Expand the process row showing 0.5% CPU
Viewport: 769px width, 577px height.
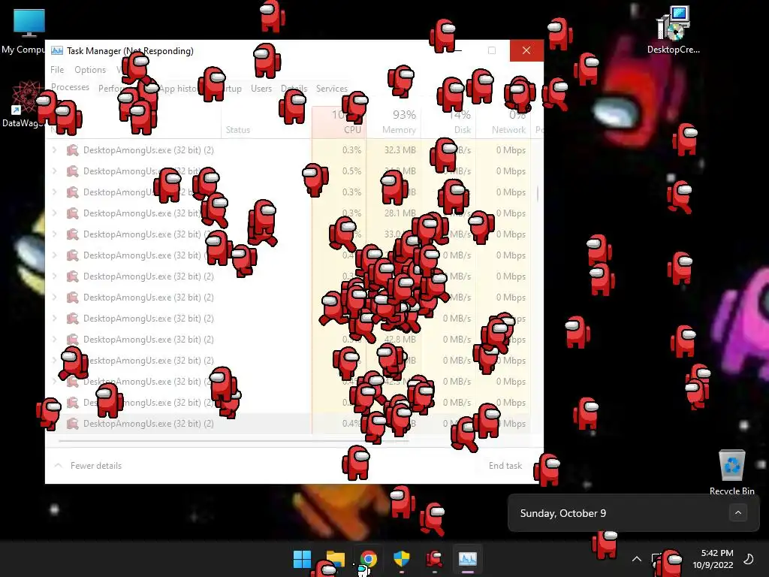coord(54,171)
